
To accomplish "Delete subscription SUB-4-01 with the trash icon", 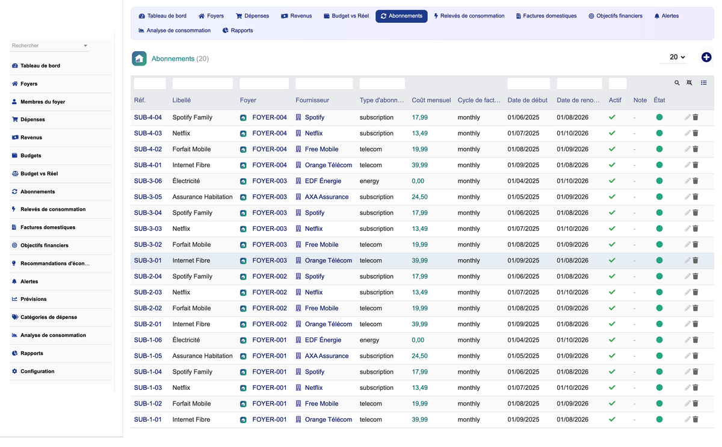I will click(696, 165).
